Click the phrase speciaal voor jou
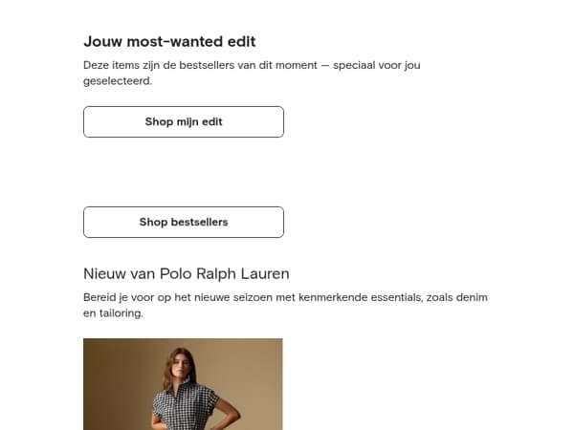The height and width of the screenshot is (430, 574). point(377,65)
